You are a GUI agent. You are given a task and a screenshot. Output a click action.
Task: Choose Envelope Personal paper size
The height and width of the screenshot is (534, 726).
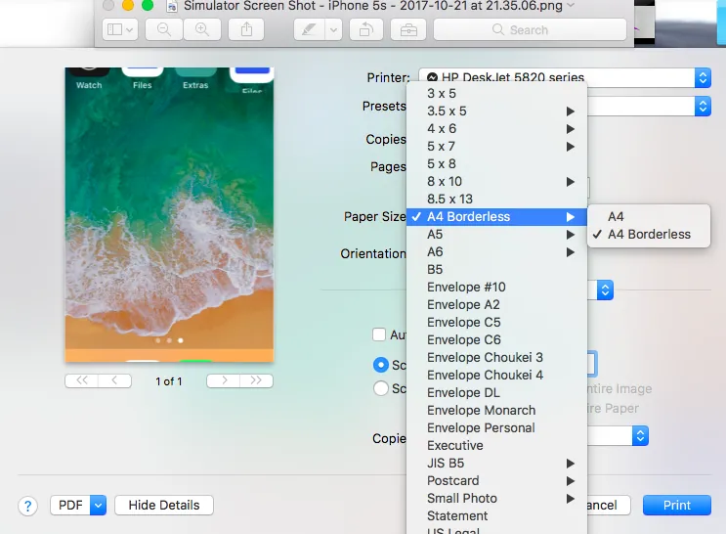[x=496, y=428]
